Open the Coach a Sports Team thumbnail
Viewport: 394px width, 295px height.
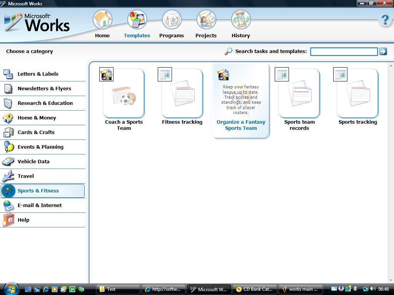point(124,93)
